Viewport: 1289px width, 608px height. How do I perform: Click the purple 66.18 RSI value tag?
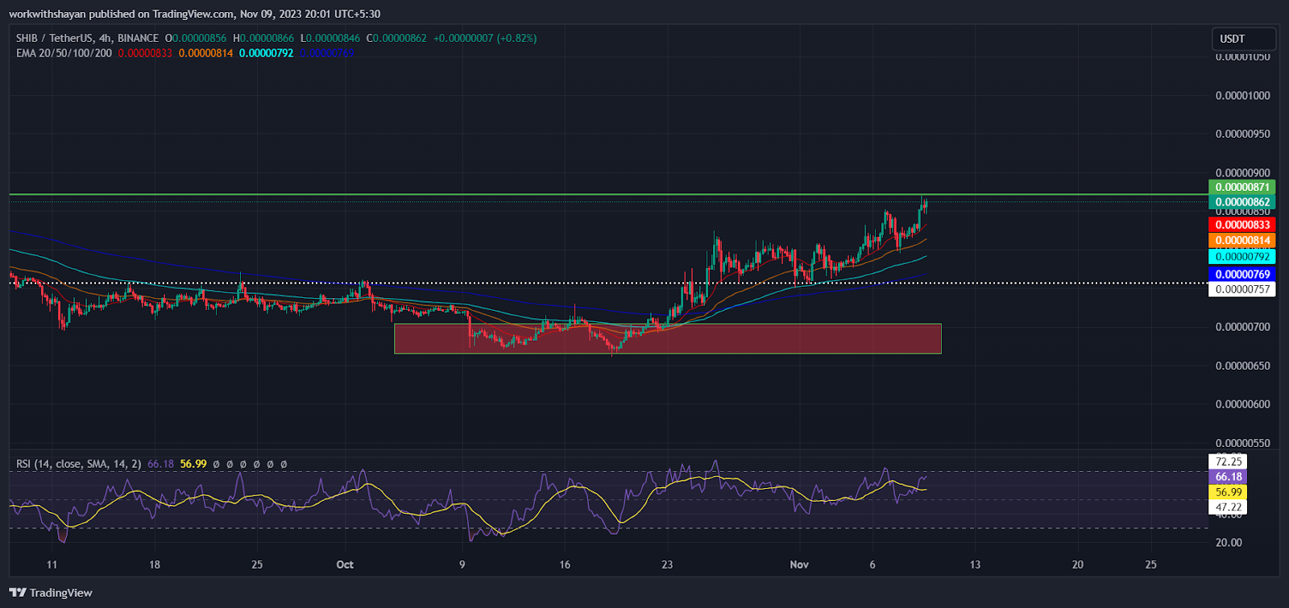click(1228, 477)
